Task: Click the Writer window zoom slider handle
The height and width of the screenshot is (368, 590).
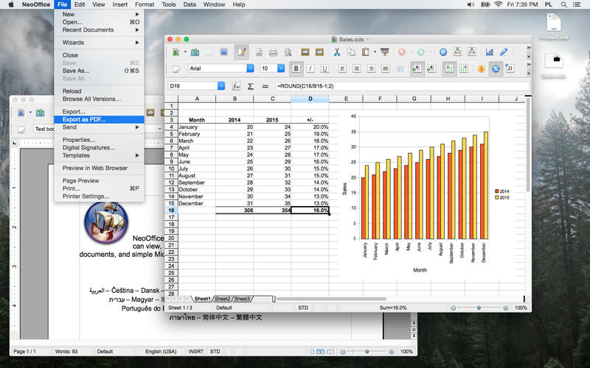Action: (367, 352)
